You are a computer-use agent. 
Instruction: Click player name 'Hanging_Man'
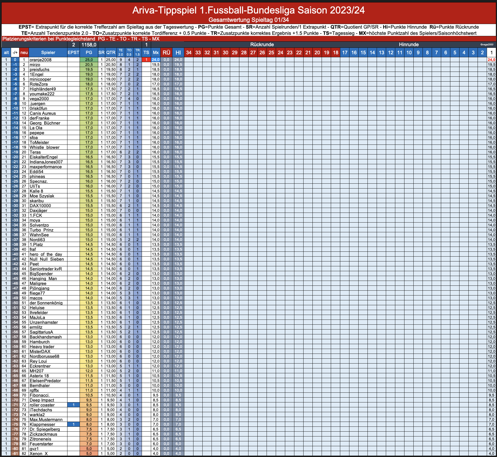coord(43,278)
